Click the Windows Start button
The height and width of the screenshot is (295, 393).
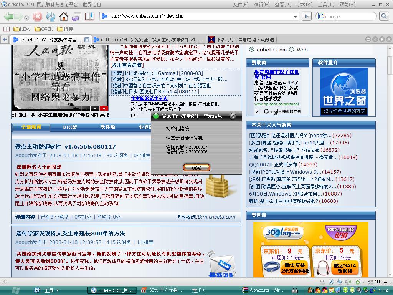[16, 290]
